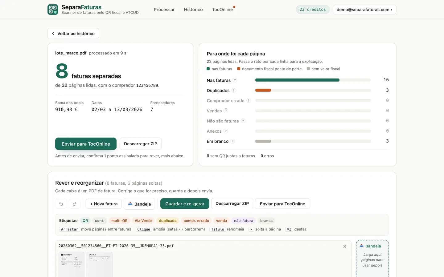Switch to the TocOnline tab
Image resolution: width=444 pixels, height=277 pixels.
[222, 10]
